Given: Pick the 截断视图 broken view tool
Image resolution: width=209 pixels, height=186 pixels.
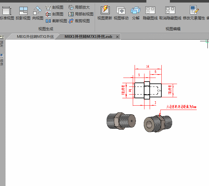Looking at the screenshot, I should pos(56,21).
